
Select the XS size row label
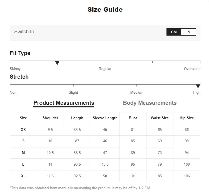pyautogui.click(x=23, y=130)
